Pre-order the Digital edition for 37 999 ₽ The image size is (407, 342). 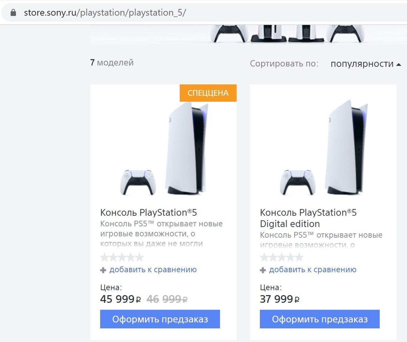click(x=319, y=319)
